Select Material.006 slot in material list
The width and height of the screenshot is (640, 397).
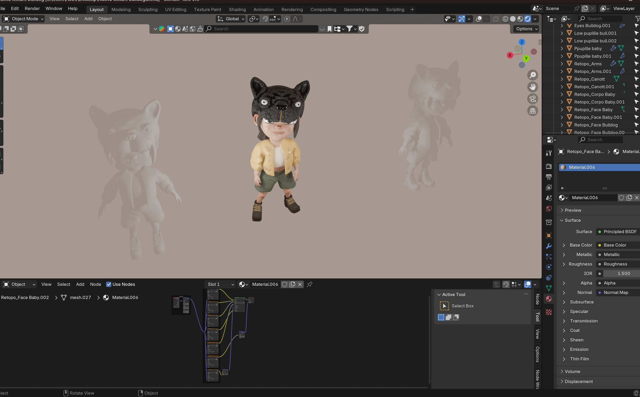coord(599,167)
